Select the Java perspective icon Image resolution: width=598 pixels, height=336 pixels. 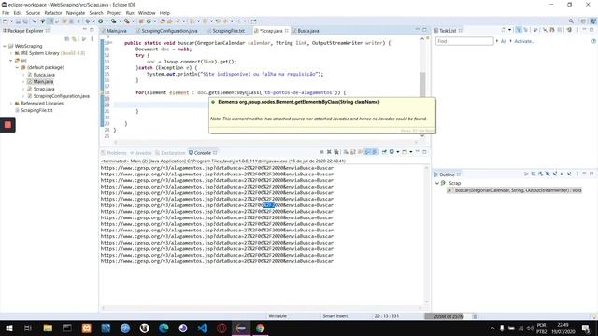(x=592, y=21)
